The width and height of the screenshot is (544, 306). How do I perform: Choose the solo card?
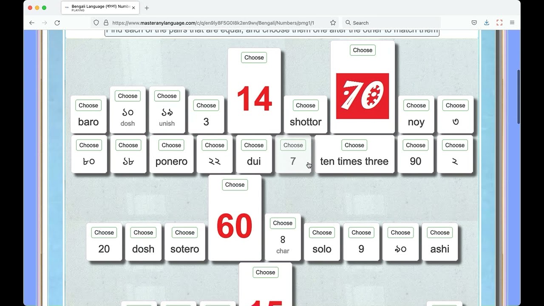click(x=322, y=232)
